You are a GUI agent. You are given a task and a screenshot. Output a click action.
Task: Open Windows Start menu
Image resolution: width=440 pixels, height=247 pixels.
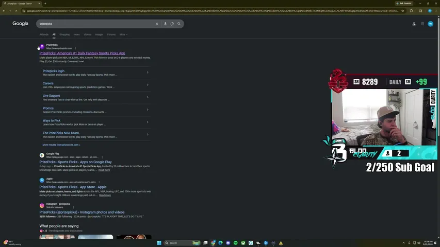tap(159, 243)
